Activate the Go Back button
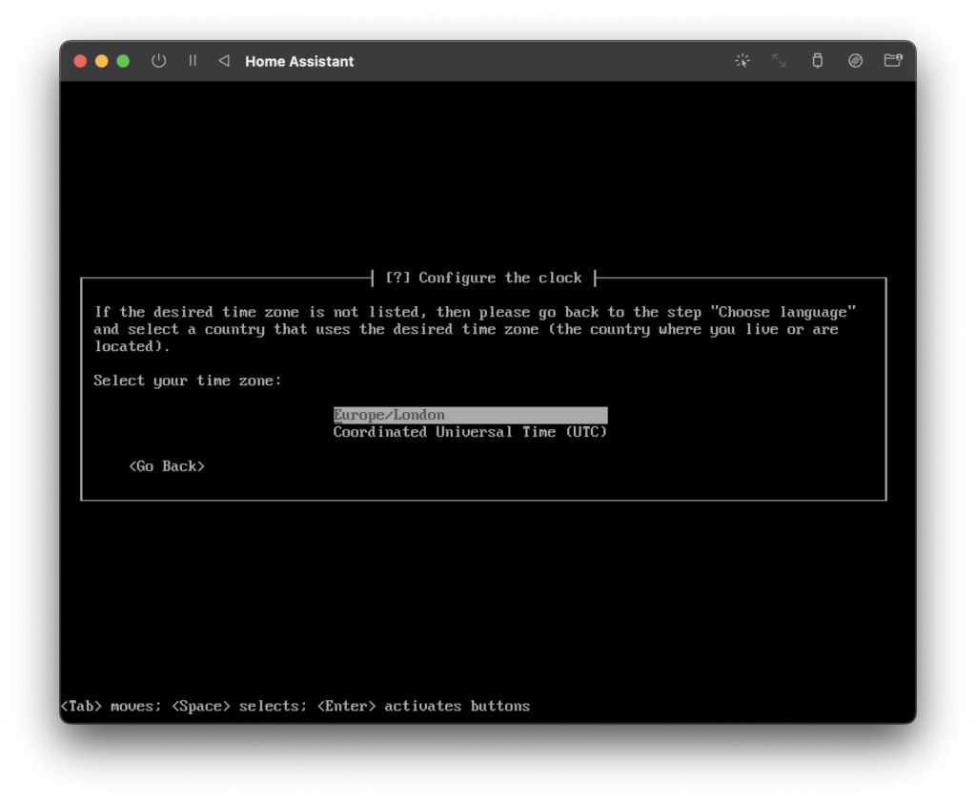This screenshot has height=803, width=976. point(167,466)
